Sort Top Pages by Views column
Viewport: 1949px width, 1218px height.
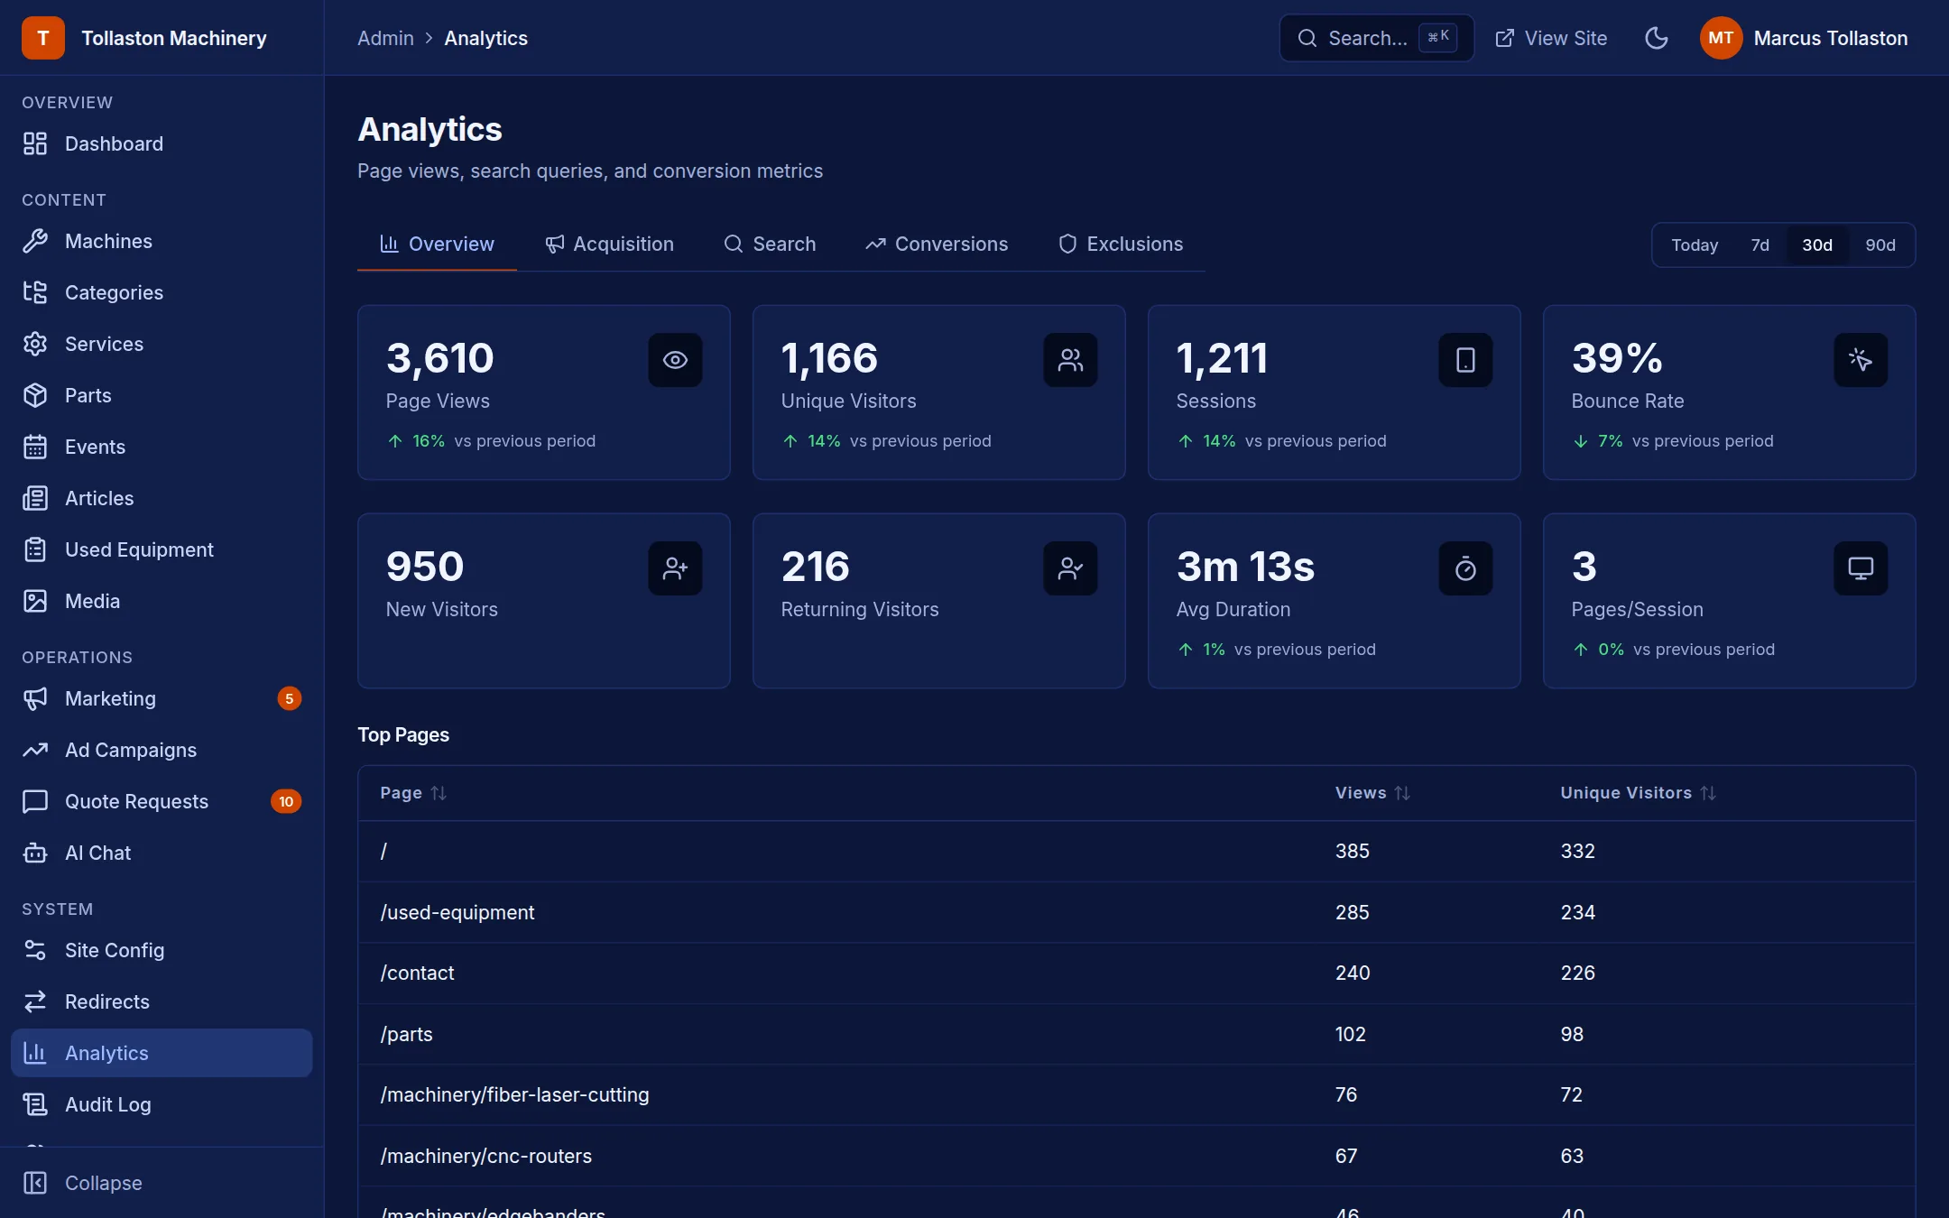coord(1372,793)
